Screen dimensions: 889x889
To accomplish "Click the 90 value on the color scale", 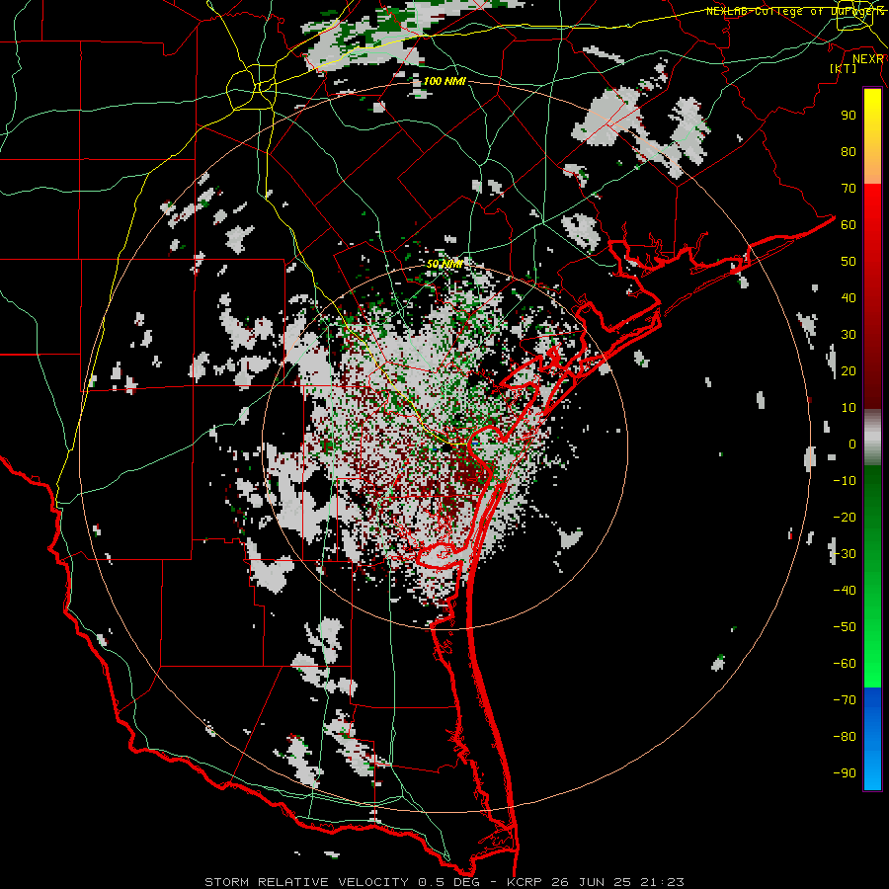I will pyautogui.click(x=849, y=116).
